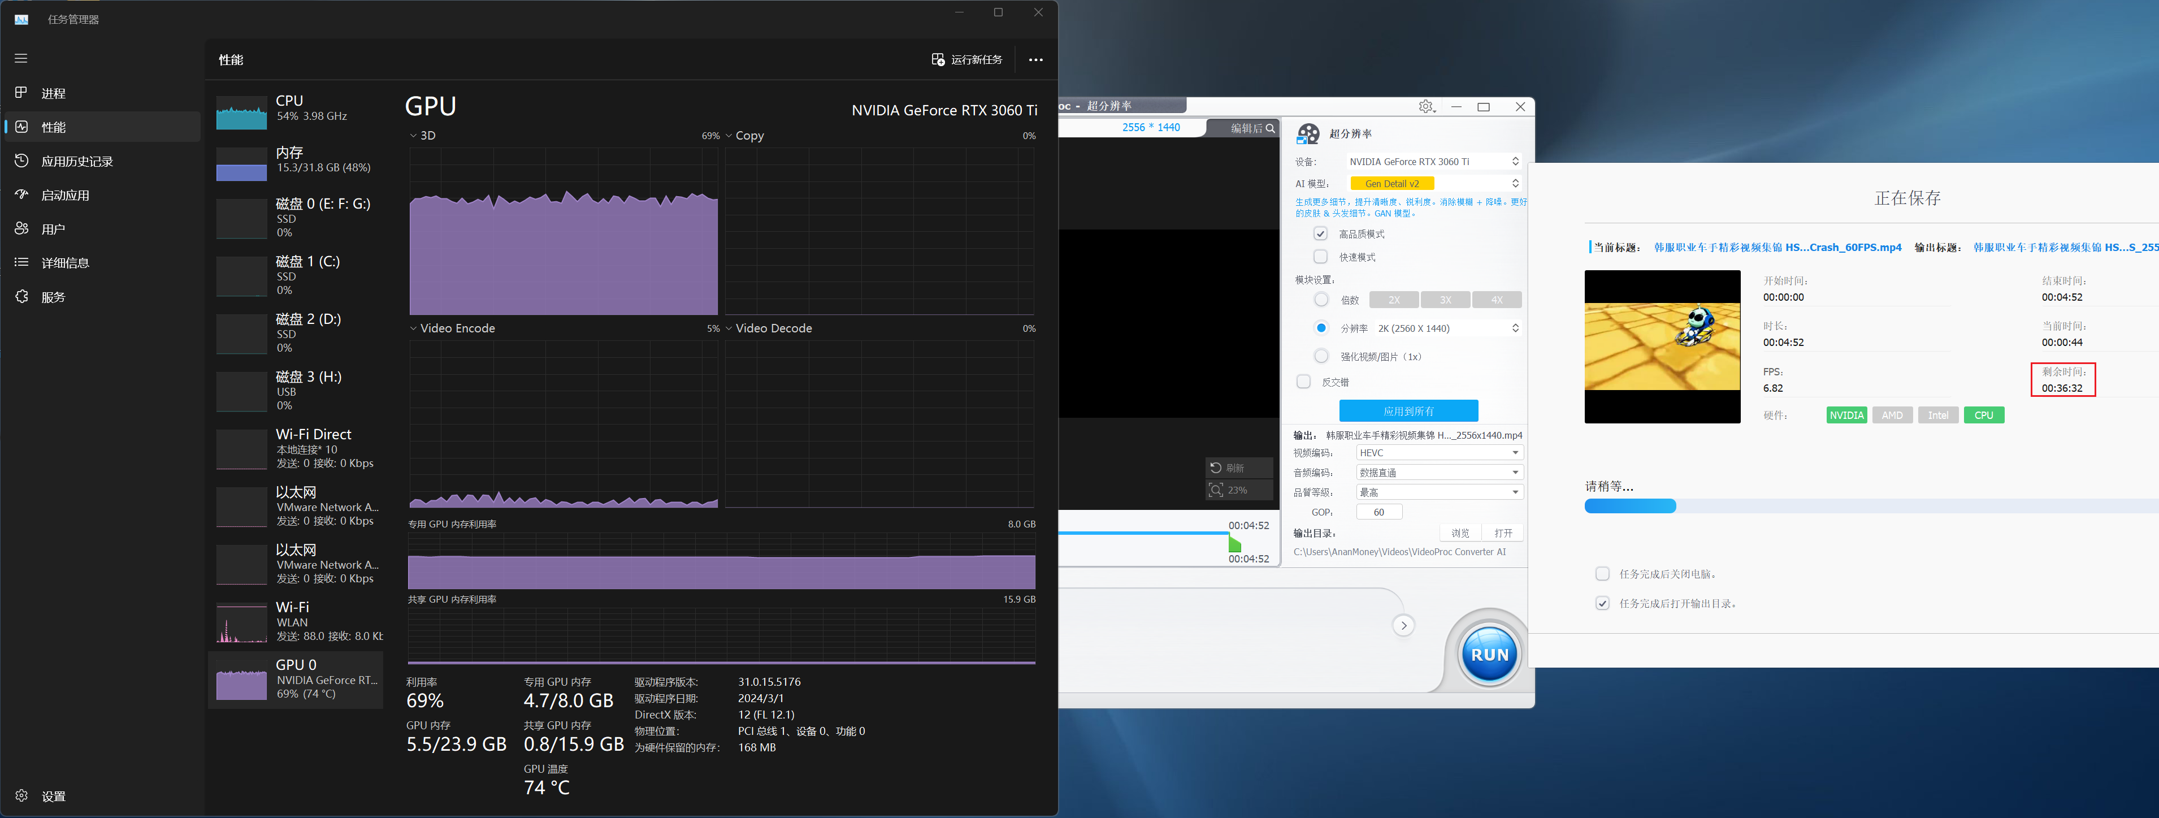Select the Wi-Fi Direct network entry

tap(296, 448)
